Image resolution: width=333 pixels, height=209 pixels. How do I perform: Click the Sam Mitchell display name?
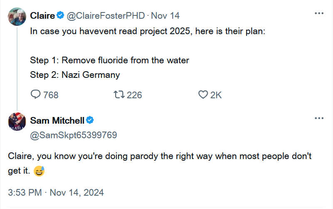[x=57, y=121]
